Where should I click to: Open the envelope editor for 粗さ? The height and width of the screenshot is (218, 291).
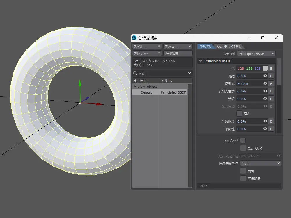(271, 76)
